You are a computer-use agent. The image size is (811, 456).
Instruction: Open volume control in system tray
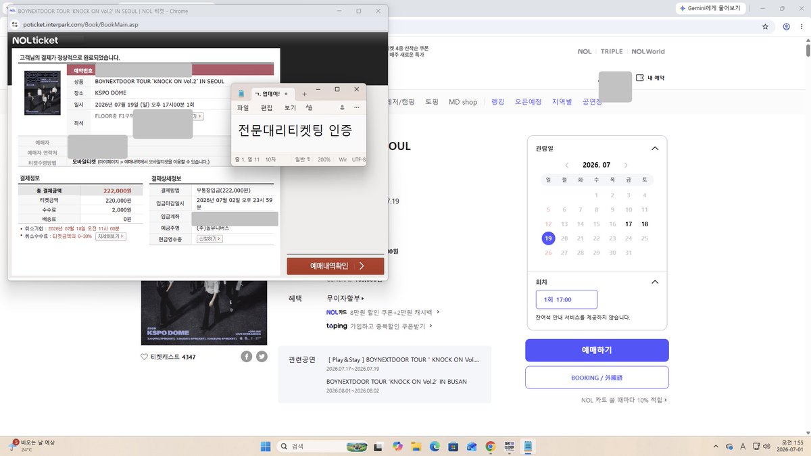coord(766,447)
